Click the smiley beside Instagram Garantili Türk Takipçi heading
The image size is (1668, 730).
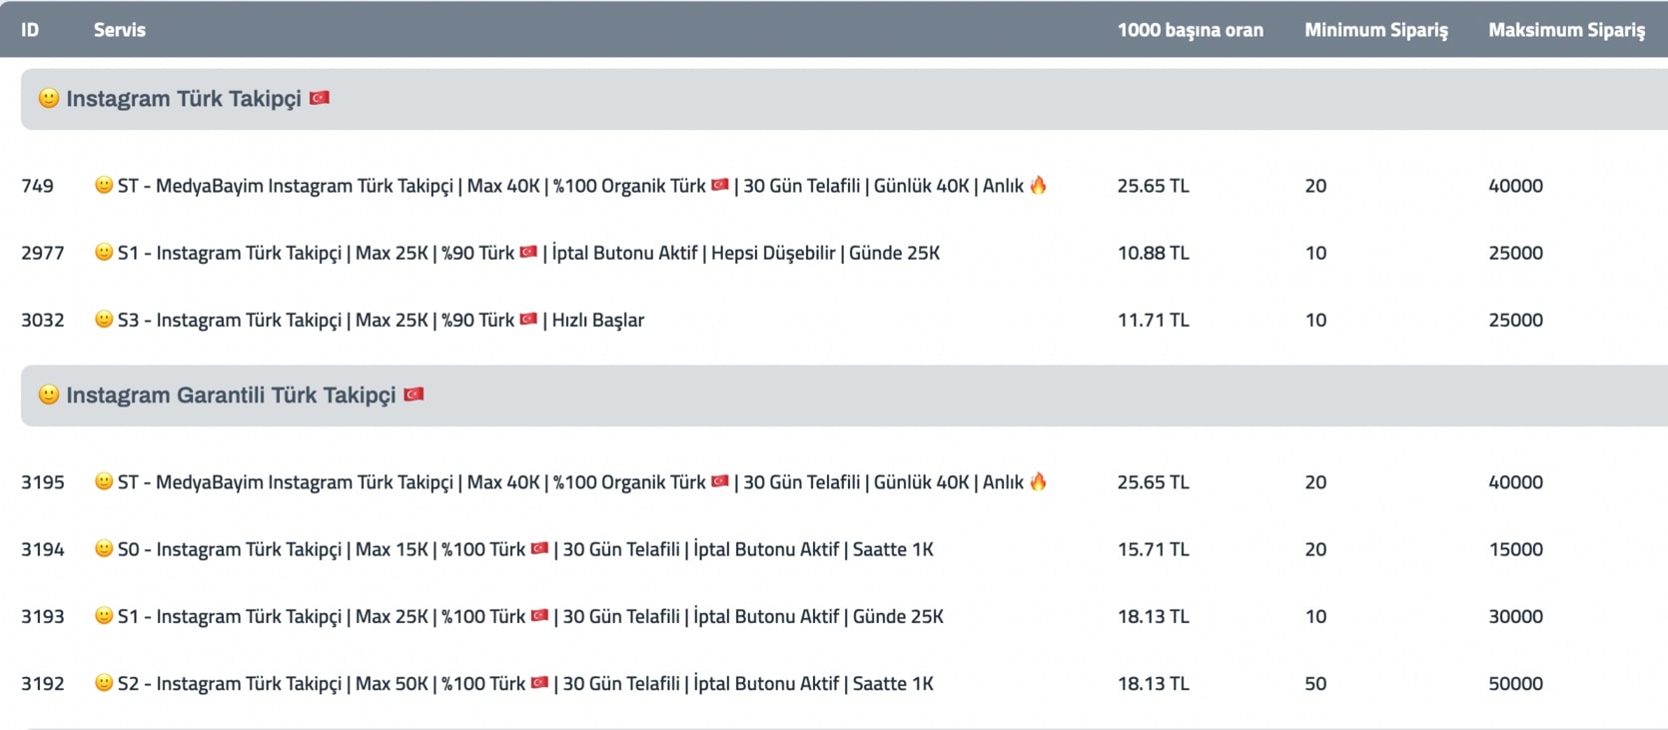click(48, 394)
